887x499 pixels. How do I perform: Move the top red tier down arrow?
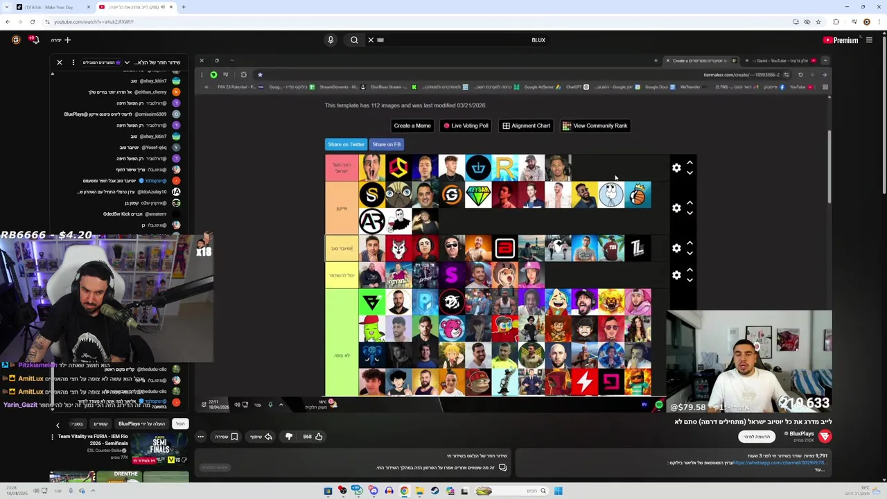tap(690, 173)
